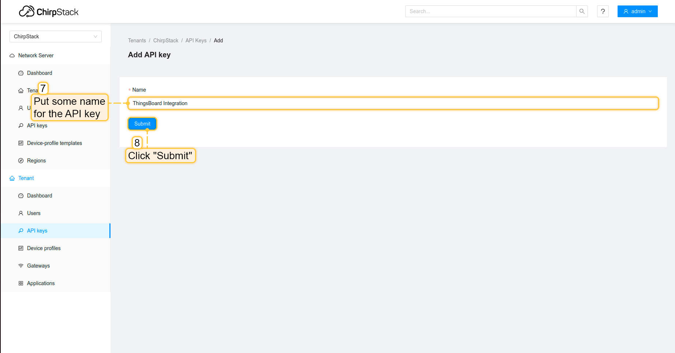Click the search magnifier icon
The image size is (675, 353).
point(582,11)
